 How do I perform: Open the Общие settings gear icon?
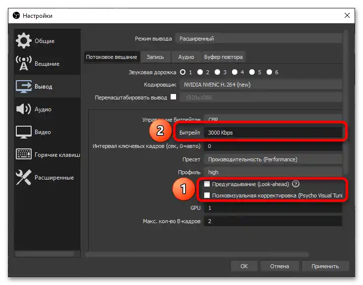coord(24,41)
